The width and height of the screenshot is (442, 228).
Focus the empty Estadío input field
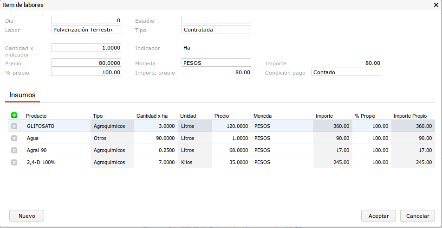point(216,20)
